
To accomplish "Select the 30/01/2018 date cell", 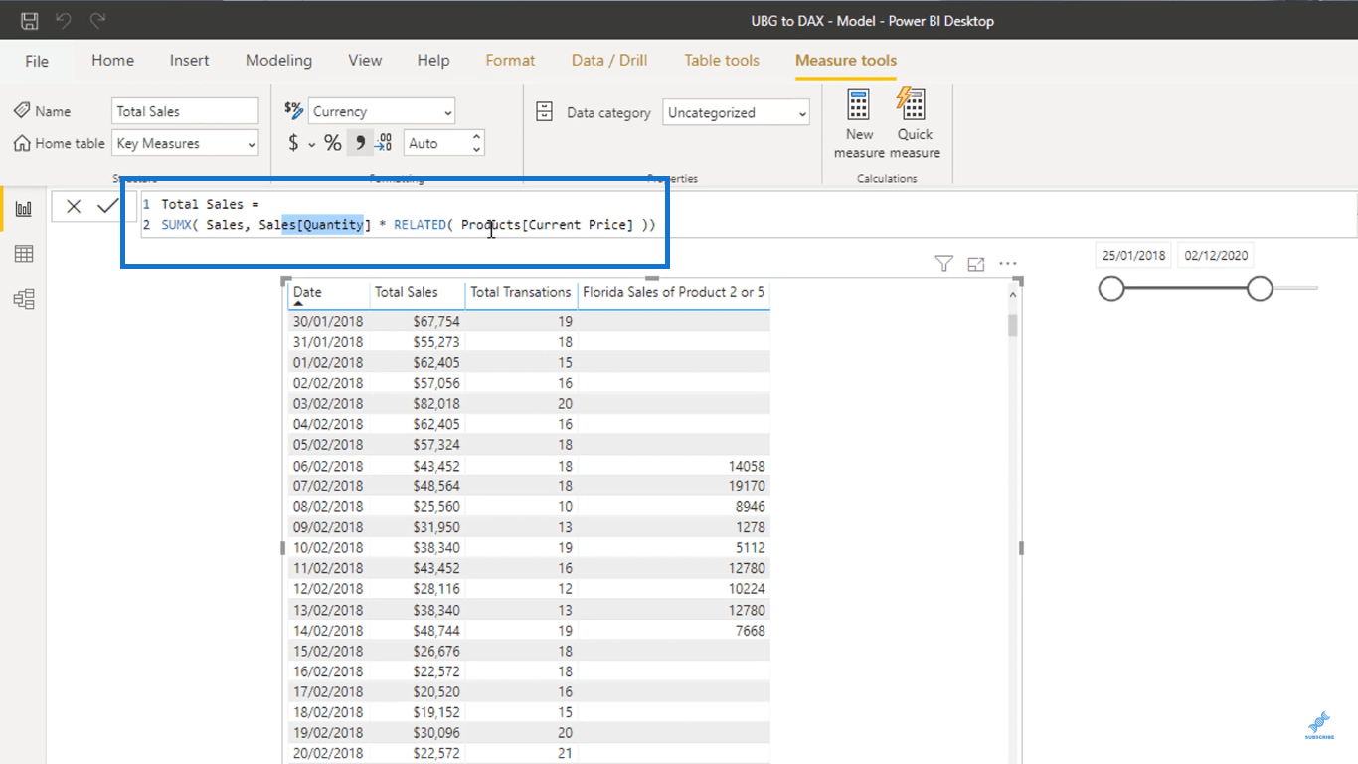I will 328,321.
